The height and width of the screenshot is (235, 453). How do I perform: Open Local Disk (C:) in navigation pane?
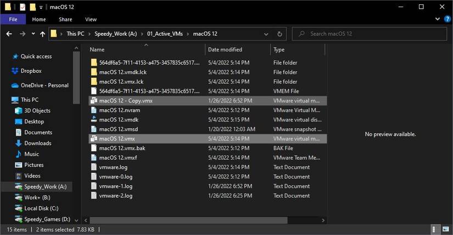tap(41, 208)
